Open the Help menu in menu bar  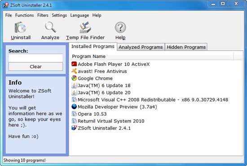(97, 15)
